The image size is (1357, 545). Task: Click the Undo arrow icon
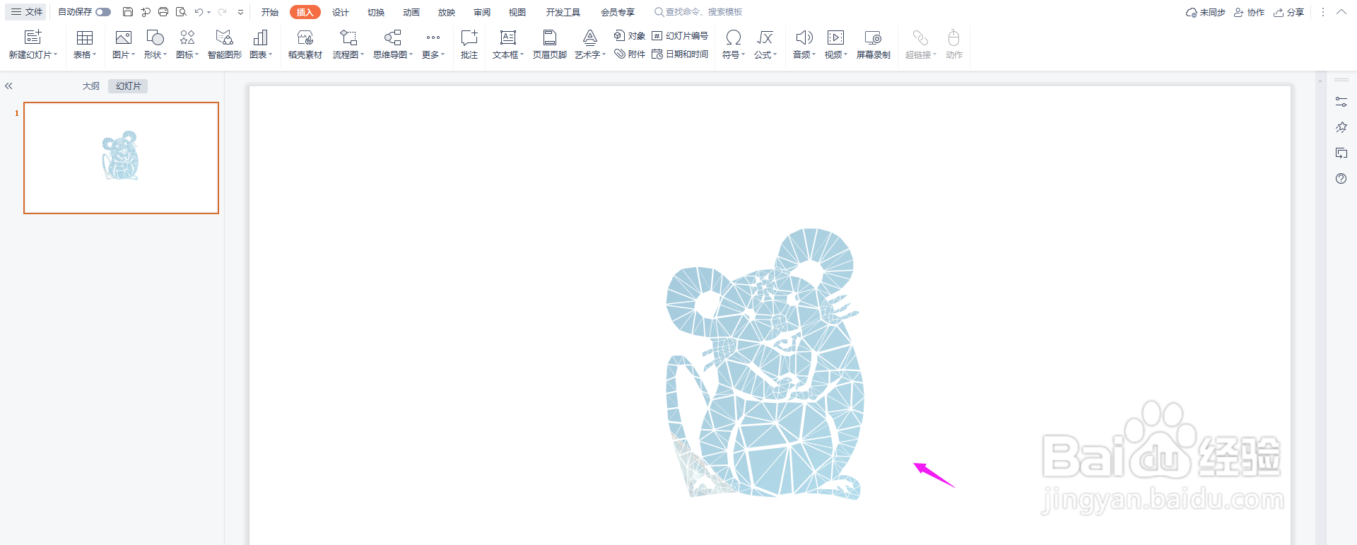[199, 12]
